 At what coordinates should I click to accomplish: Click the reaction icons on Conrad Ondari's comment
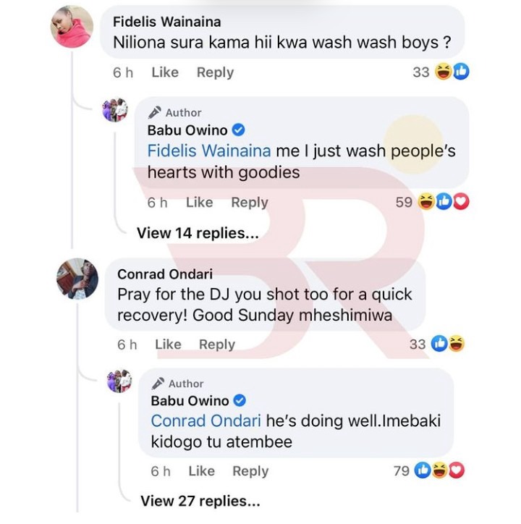[x=448, y=344]
